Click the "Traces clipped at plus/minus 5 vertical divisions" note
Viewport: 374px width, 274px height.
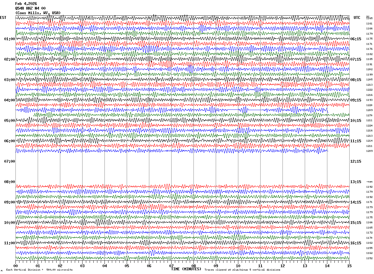coord(242,270)
